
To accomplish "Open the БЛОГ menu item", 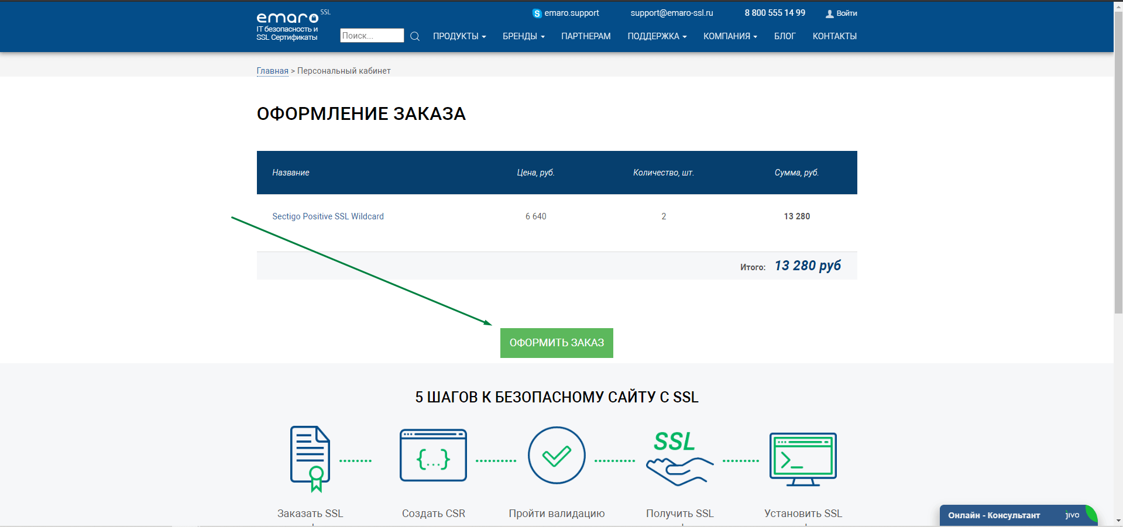I will tap(785, 36).
